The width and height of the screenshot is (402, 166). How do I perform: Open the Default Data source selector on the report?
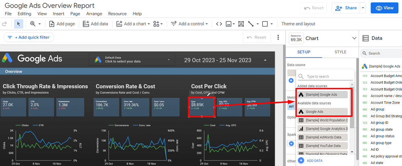tap(132, 59)
